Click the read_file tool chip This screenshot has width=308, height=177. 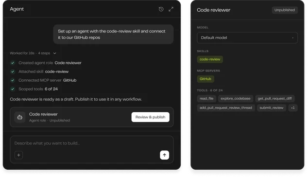[206, 99]
